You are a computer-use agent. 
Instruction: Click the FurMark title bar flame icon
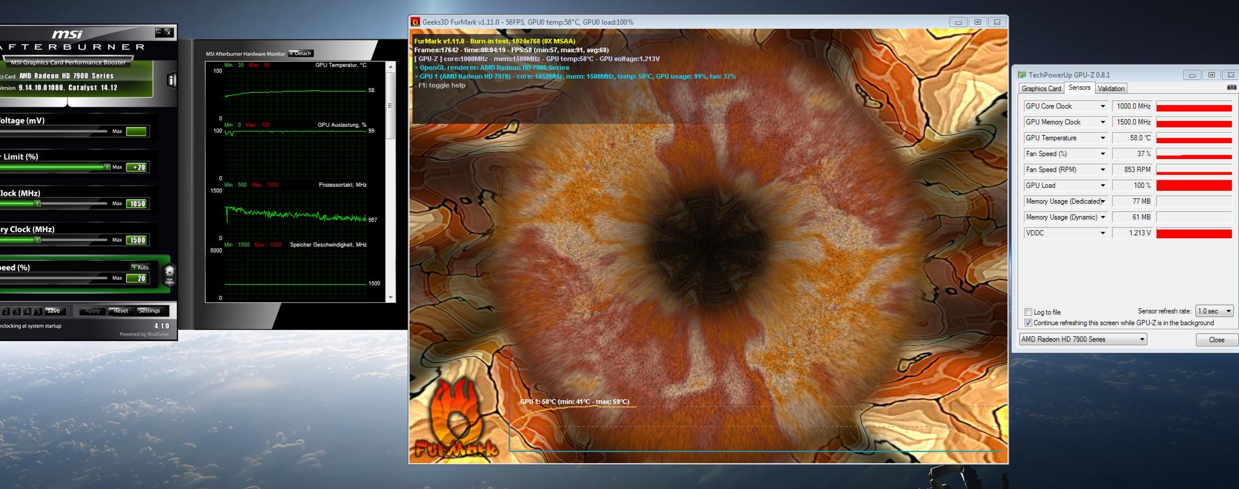416,22
